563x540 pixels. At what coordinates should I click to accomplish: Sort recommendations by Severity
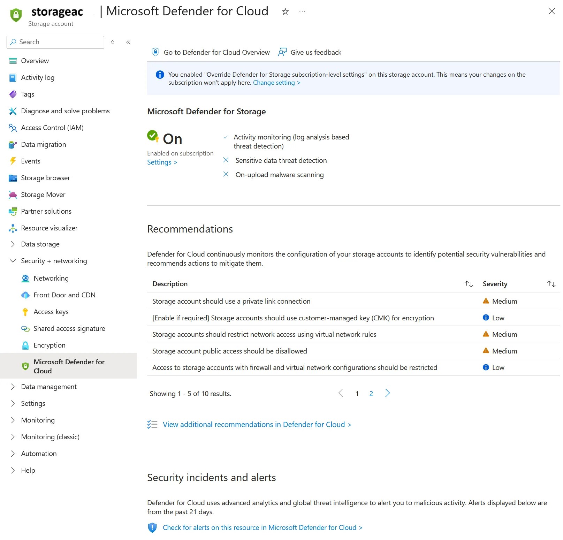click(x=551, y=284)
